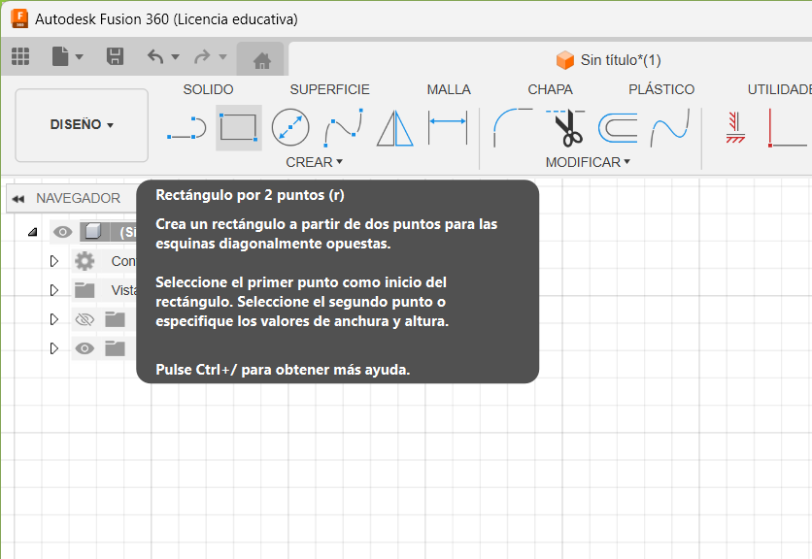The height and width of the screenshot is (559, 812).
Task: Undo the last action
Action: click(x=155, y=56)
